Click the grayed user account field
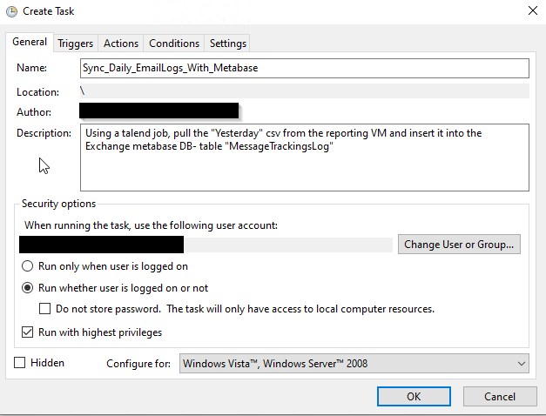Screen dimensions: 546x416 pos(206,245)
